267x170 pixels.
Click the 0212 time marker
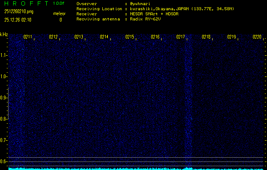pyautogui.click(x=53, y=37)
